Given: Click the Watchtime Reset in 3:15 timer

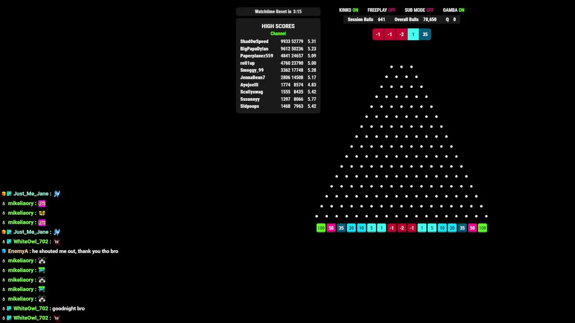Looking at the screenshot, I should point(278,12).
